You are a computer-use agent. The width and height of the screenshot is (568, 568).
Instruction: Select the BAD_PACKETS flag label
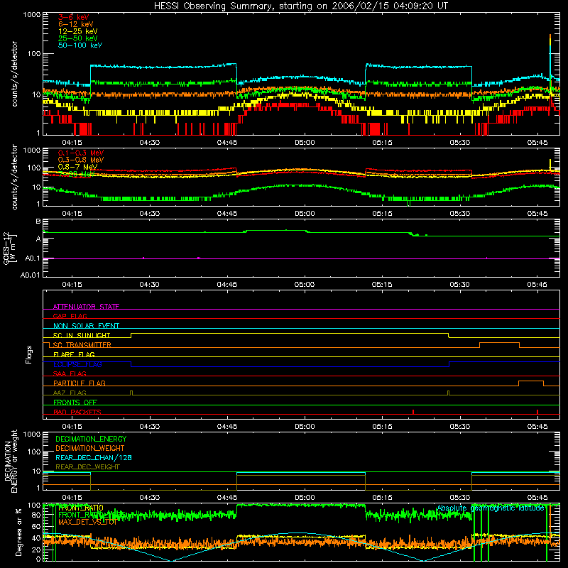tap(77, 412)
